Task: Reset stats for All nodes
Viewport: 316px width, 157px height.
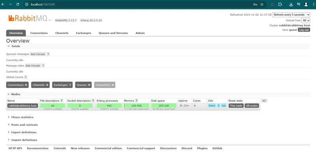Action: pyautogui.click(x=252, y=106)
